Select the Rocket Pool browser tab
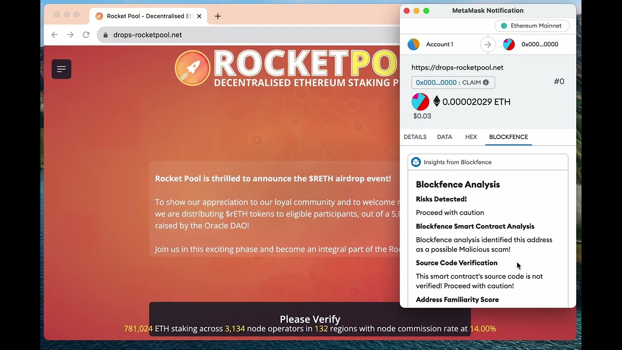This screenshot has width=622, height=350. coord(149,16)
